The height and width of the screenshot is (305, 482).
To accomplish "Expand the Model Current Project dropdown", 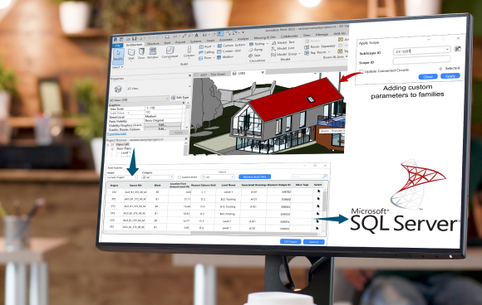I will click(121, 177).
